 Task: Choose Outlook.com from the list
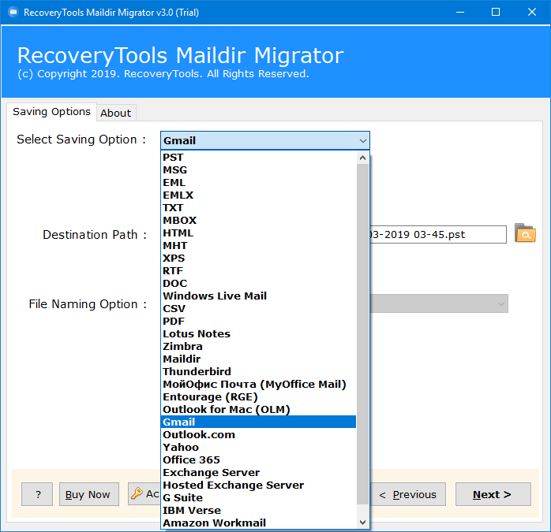pos(258,434)
